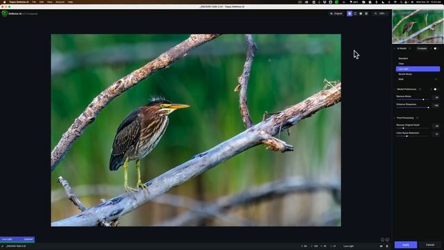The height and width of the screenshot is (250, 444).
Task: Click the Low Light label in status bar
Action: click(x=348, y=246)
